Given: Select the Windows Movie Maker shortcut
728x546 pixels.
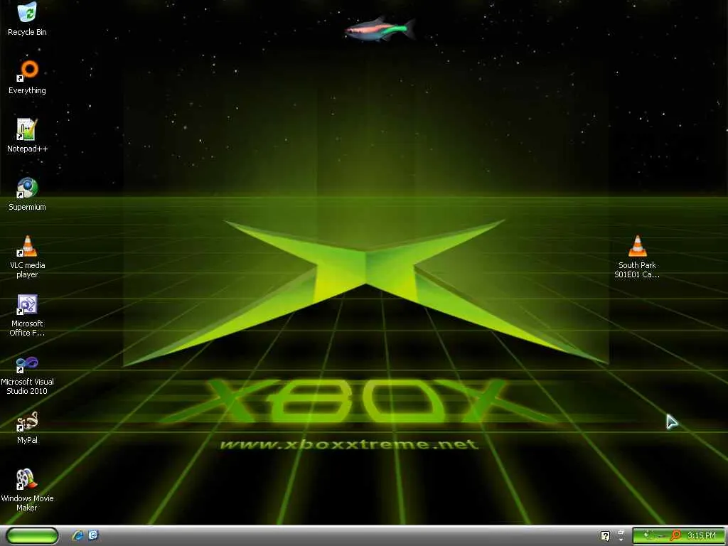Looking at the screenshot, I should pos(27,490).
